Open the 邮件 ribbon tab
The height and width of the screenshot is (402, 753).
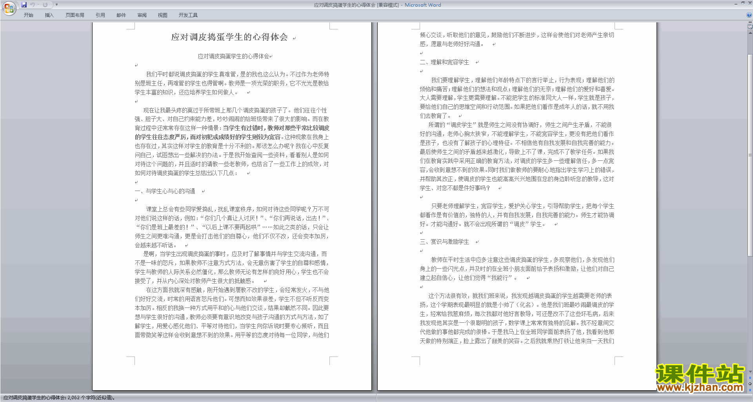click(121, 15)
